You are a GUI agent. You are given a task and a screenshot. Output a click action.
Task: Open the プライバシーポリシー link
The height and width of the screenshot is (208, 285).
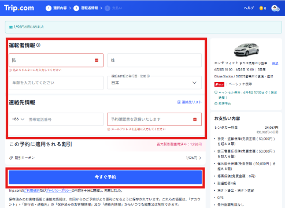[x=58, y=191]
